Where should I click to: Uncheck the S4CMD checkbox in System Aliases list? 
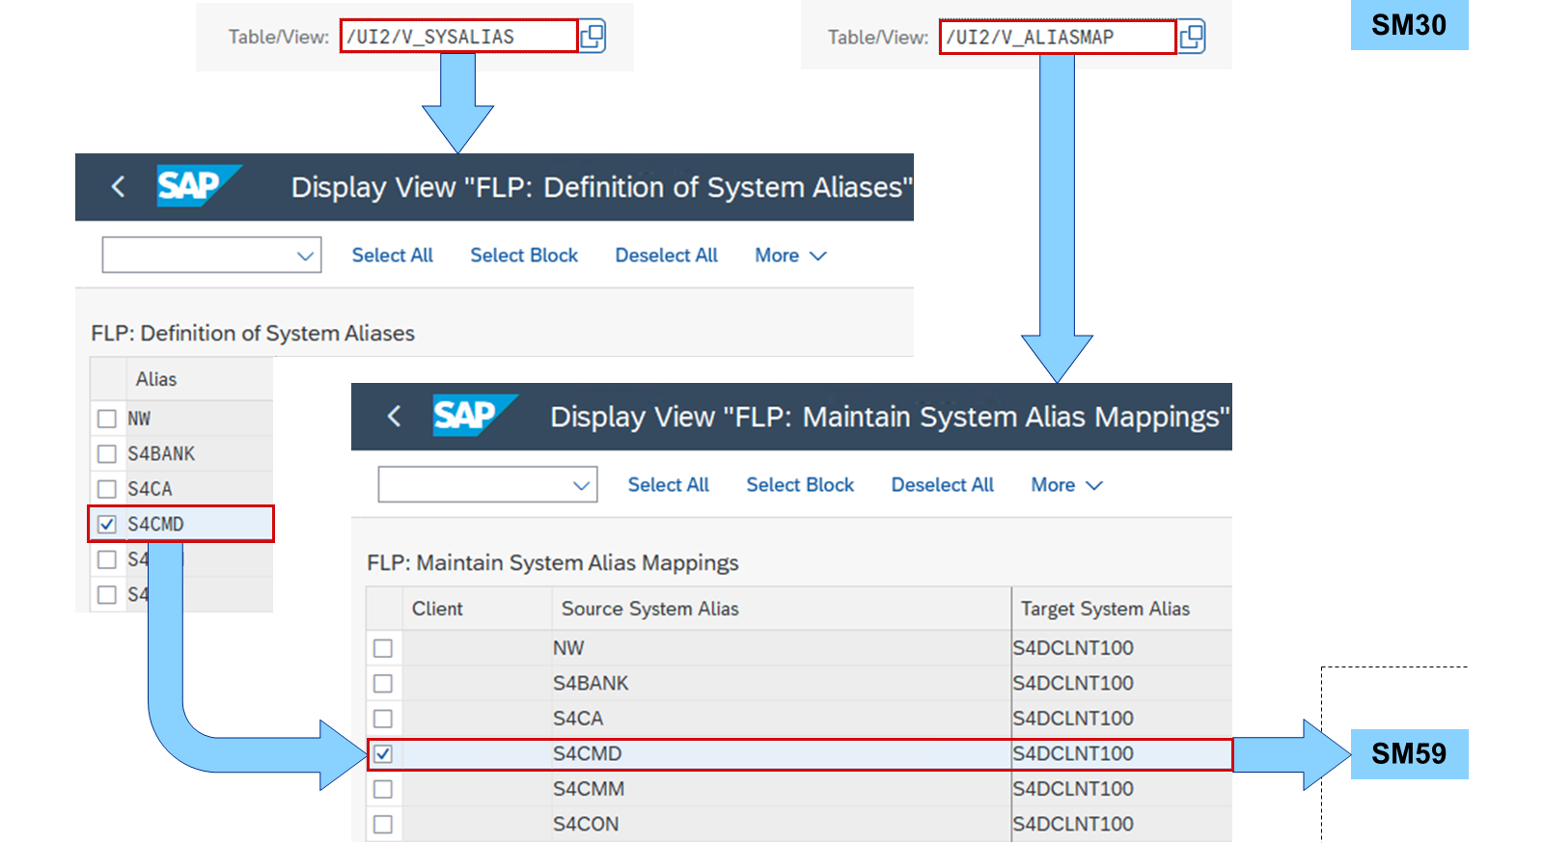point(107,524)
